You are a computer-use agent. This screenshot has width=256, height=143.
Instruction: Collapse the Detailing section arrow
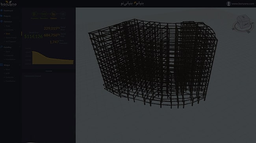point(20,47)
